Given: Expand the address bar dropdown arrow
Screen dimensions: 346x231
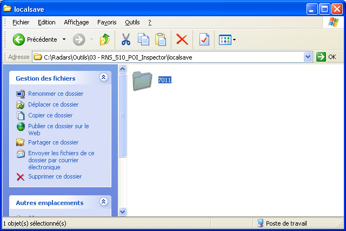Looking at the screenshot, I should point(308,57).
